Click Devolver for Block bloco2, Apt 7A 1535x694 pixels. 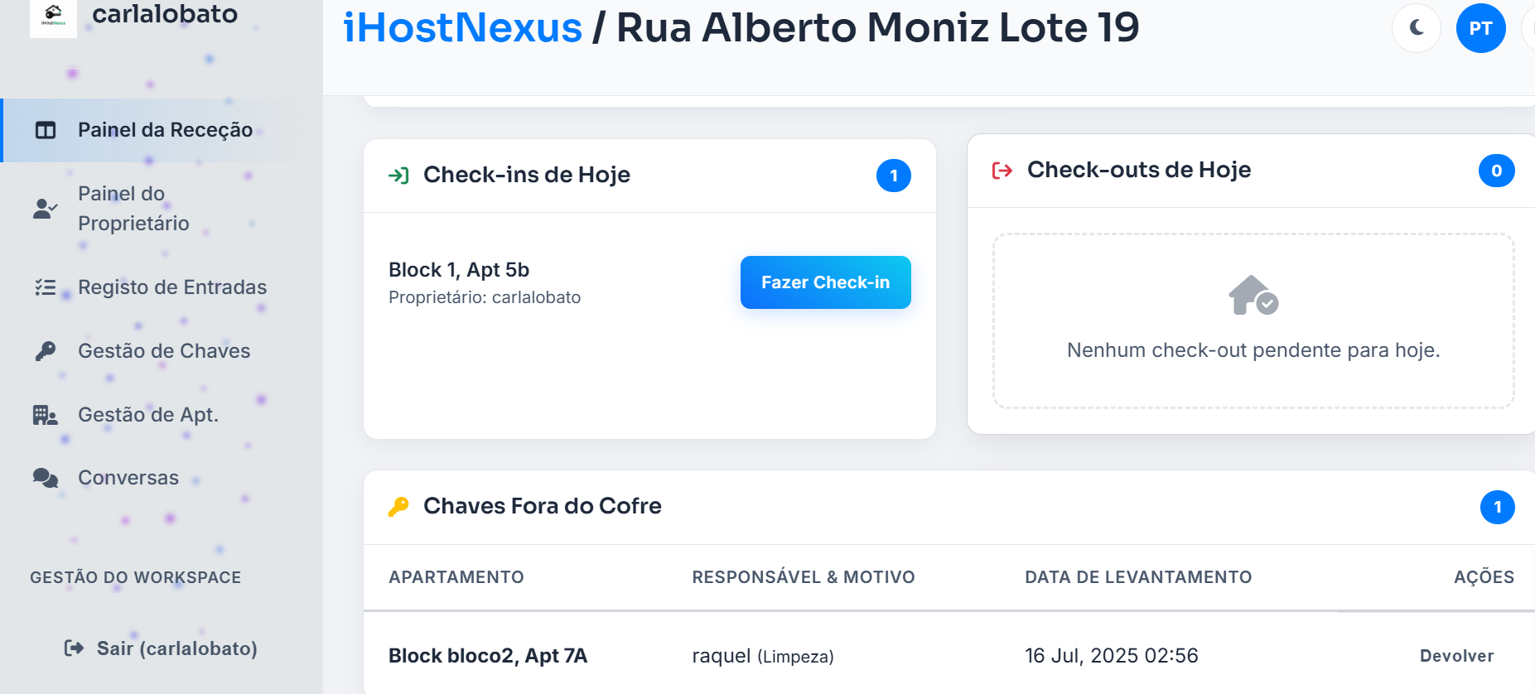coord(1456,655)
